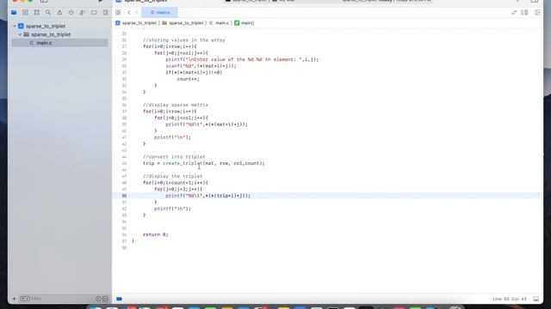Click the Run play button
The width and height of the screenshot is (551, 309).
[101, 1]
